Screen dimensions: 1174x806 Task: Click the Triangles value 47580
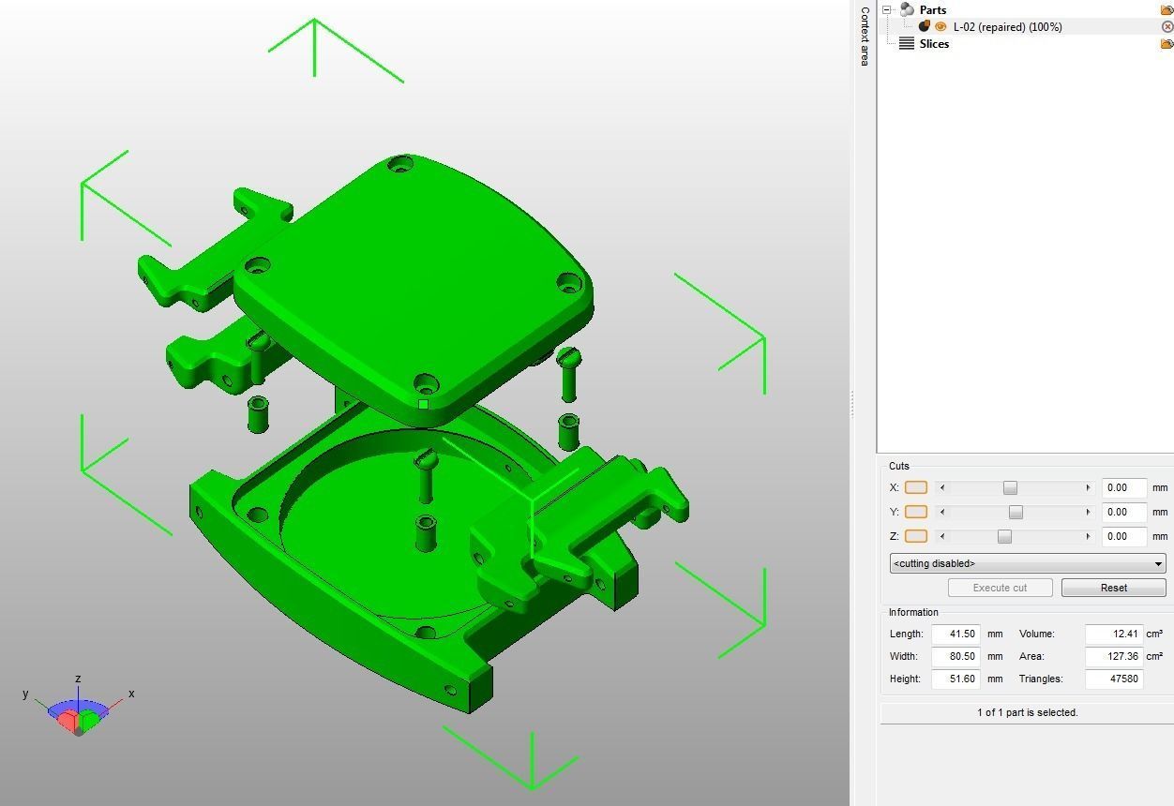pyautogui.click(x=1114, y=679)
